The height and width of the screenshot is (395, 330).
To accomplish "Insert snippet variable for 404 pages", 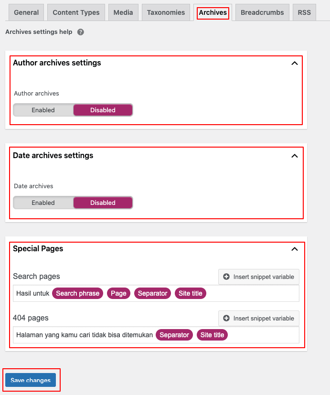I will click(259, 319).
